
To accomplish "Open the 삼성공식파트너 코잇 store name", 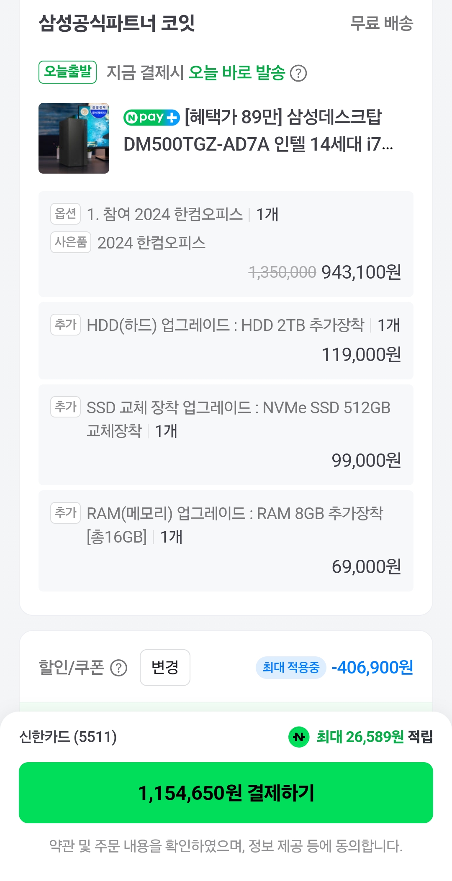I will click(117, 23).
